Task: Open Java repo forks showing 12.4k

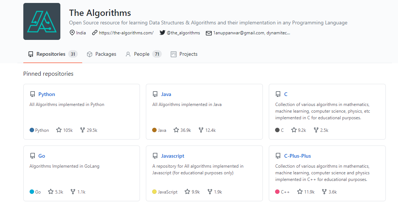Action: click(207, 130)
